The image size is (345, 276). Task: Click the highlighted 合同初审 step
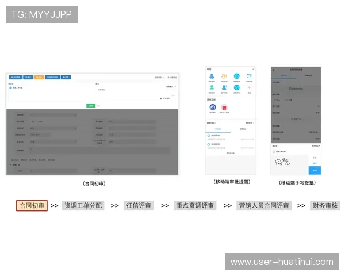pyautogui.click(x=32, y=206)
